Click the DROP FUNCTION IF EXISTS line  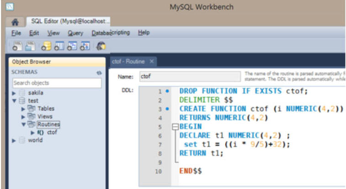pos(244,91)
